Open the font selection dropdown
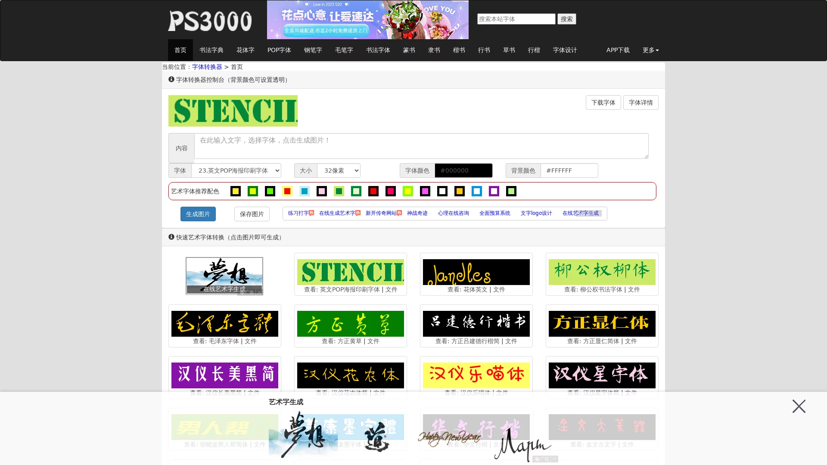827x465 pixels. click(236, 170)
